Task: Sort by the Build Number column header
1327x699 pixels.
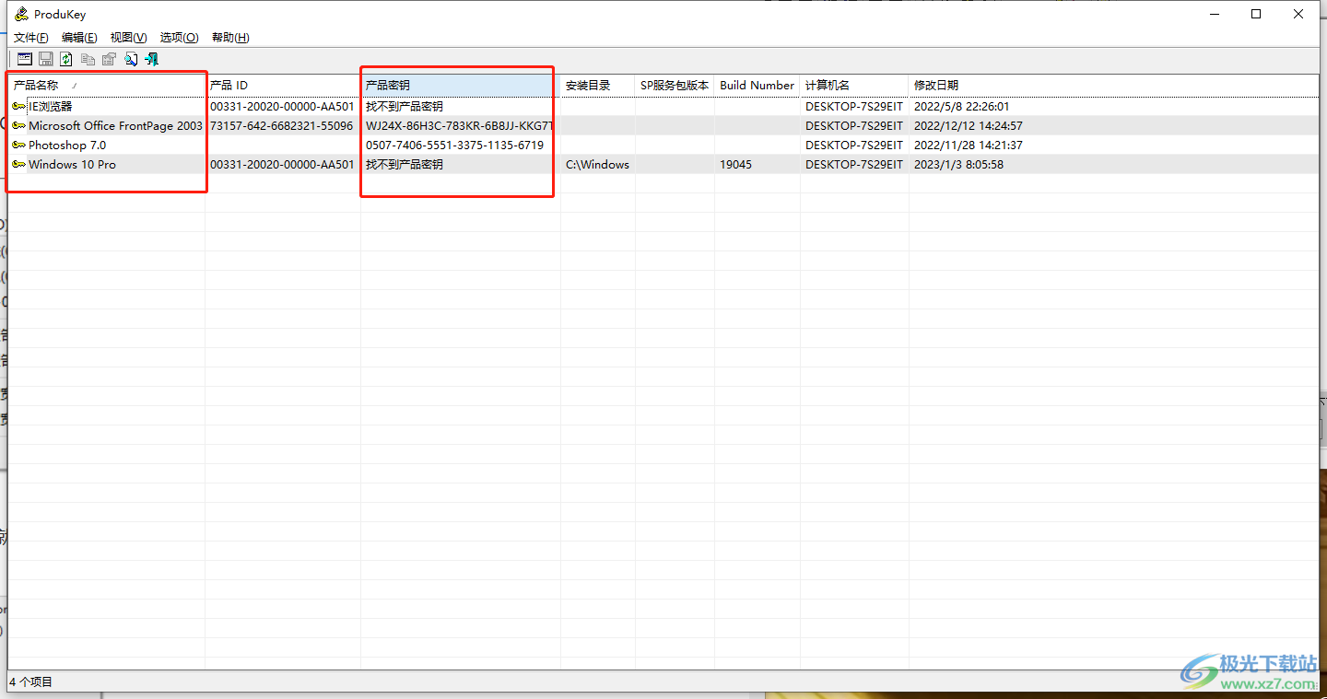Action: [x=757, y=85]
